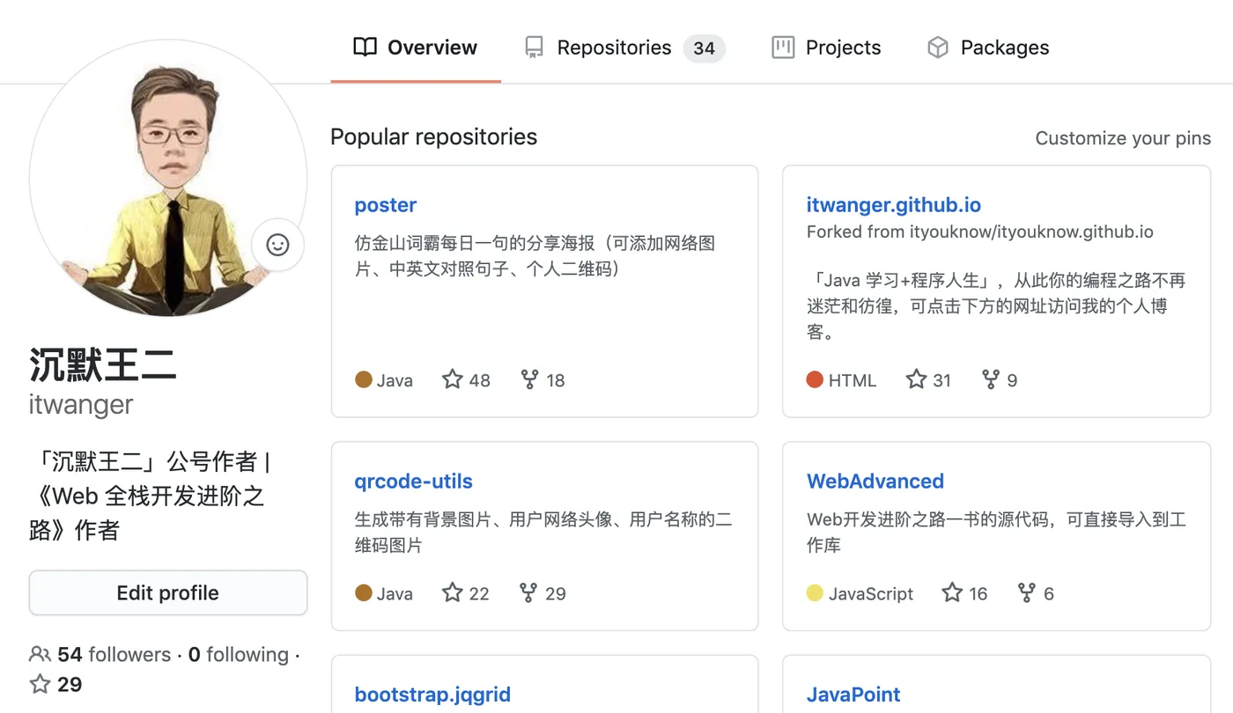Click the board icon beside Projects
Viewport: 1233px width, 713px height.
coord(783,48)
